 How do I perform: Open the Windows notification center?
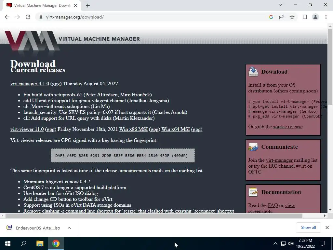[x=322, y=243]
